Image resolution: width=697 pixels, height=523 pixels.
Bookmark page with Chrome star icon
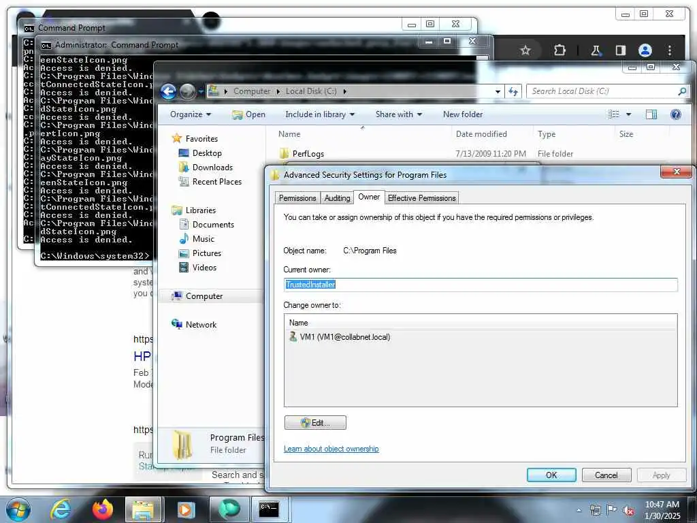pyautogui.click(x=525, y=50)
